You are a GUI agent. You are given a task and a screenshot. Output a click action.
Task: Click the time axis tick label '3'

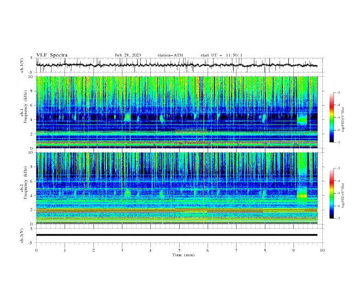tap(122, 250)
